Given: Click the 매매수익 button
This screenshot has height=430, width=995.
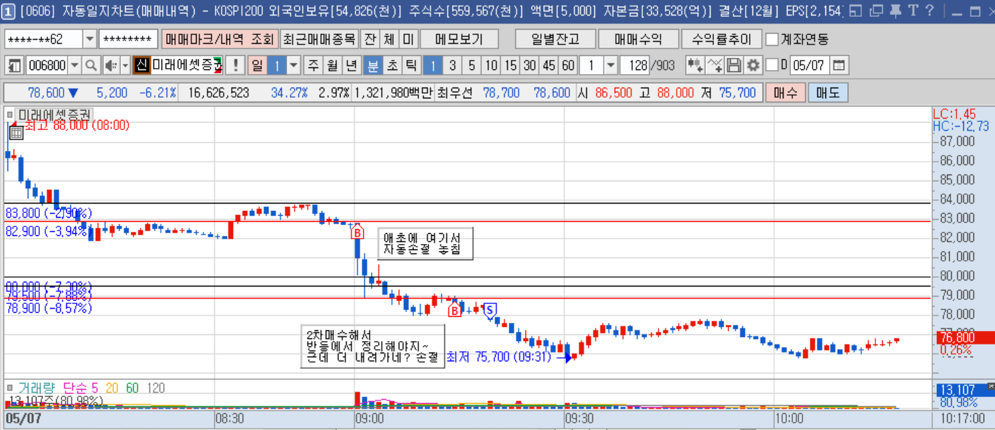Looking at the screenshot, I should pyautogui.click(x=638, y=39).
